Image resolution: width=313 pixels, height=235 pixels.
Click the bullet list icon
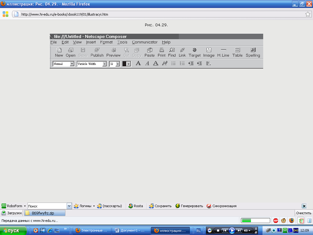[x=174, y=64]
